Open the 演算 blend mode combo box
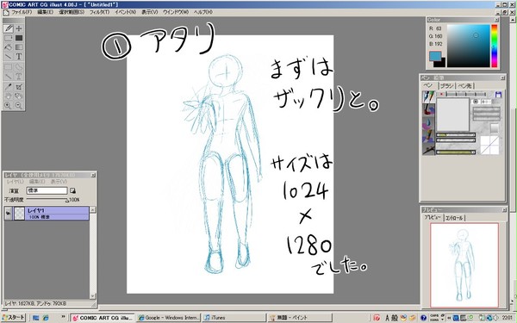 (47, 190)
